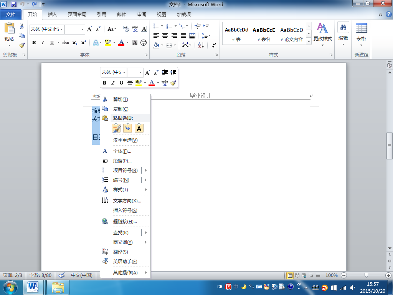393x295 pixels.
Task: Open the ribbon font name dropdown
Action: point(62,29)
